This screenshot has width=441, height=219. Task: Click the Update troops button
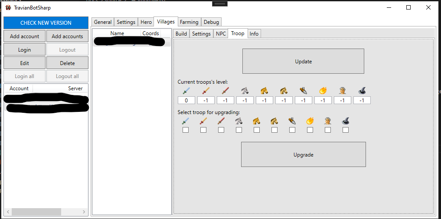coord(303,61)
